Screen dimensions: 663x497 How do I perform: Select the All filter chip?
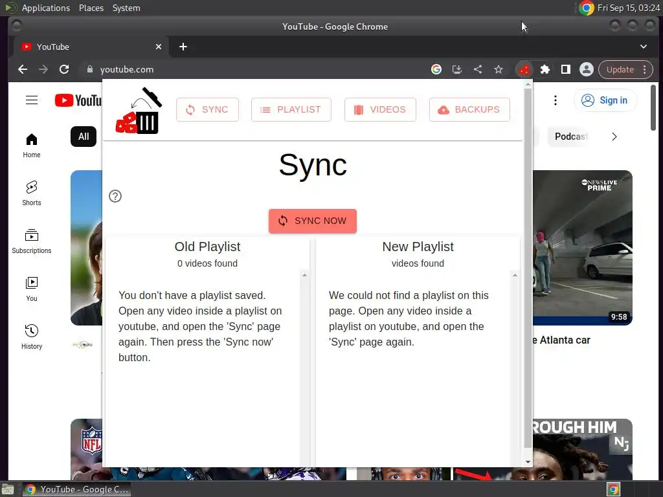click(x=84, y=137)
